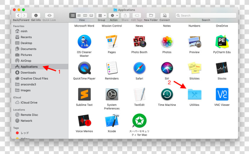
Task: Open the Xcode icon
Action: point(112,121)
